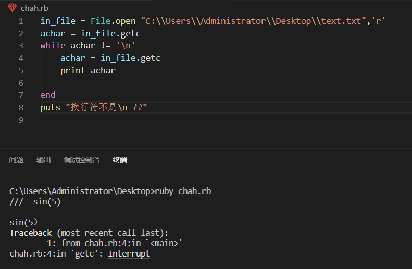Image resolution: width=412 pixels, height=269 pixels.
Task: Switch to the 输出 output tab
Action: [x=44, y=160]
